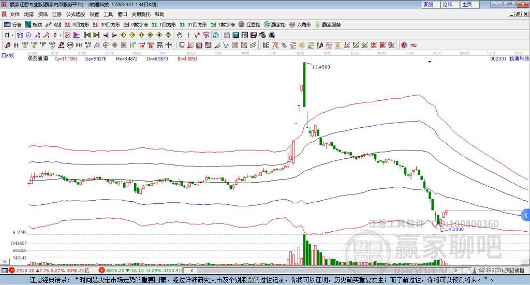Screen dimensions: 530x285
Task: Open the 江恩轮 Gann wheel
Action: tap(249, 25)
